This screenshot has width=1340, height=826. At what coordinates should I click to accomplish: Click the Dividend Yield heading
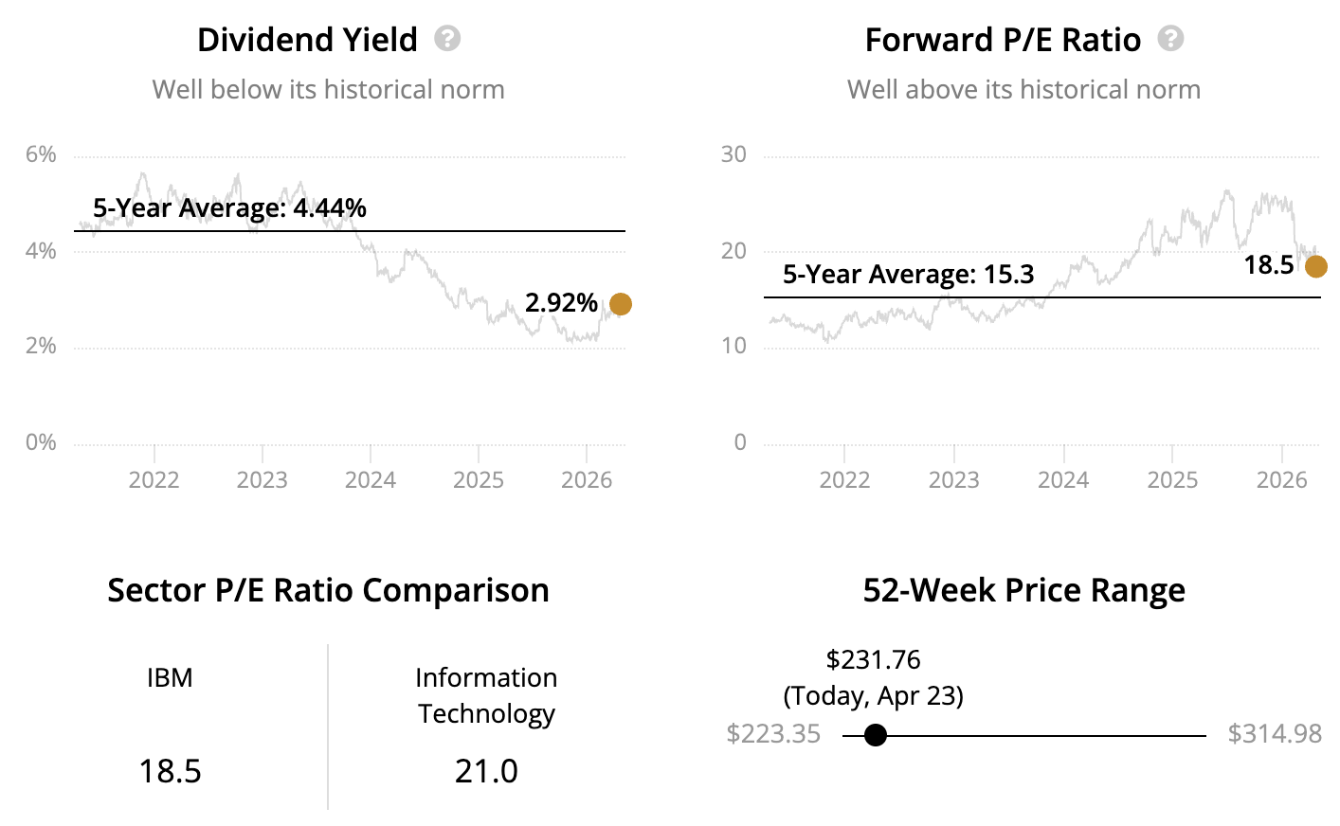click(x=307, y=40)
